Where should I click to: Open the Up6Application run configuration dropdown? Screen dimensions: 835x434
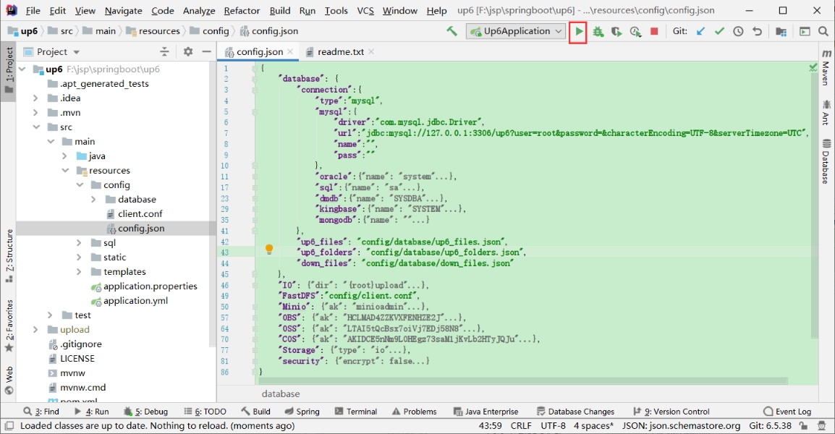(x=516, y=31)
